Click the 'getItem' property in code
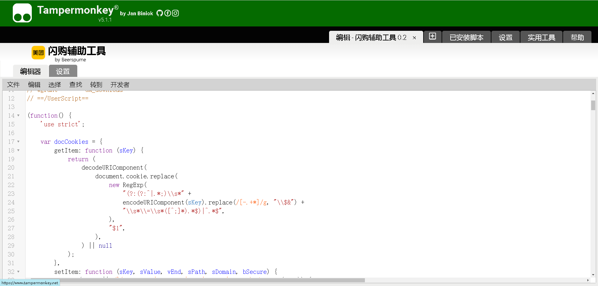Viewport: 598px width, 286px height. tap(66, 150)
